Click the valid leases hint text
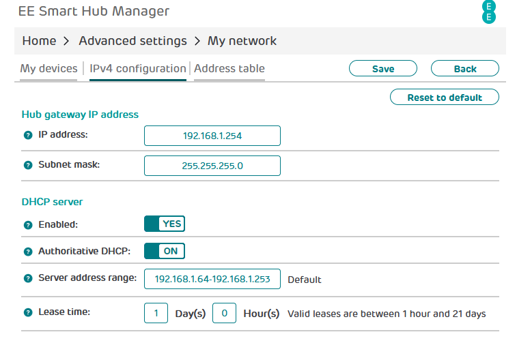Viewport: 517px width, 343px height. pyautogui.click(x=387, y=314)
